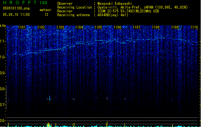This screenshot has width=201, height=127.
Task: Select the 1103 time label
Action: click(60, 27)
